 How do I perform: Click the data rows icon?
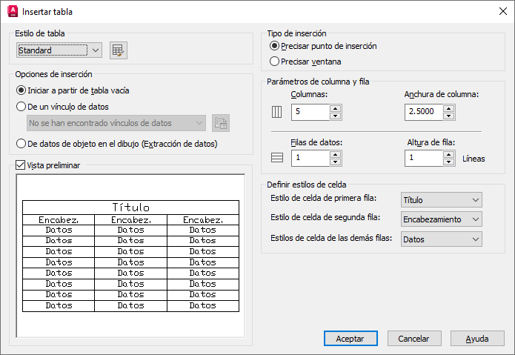(x=277, y=158)
